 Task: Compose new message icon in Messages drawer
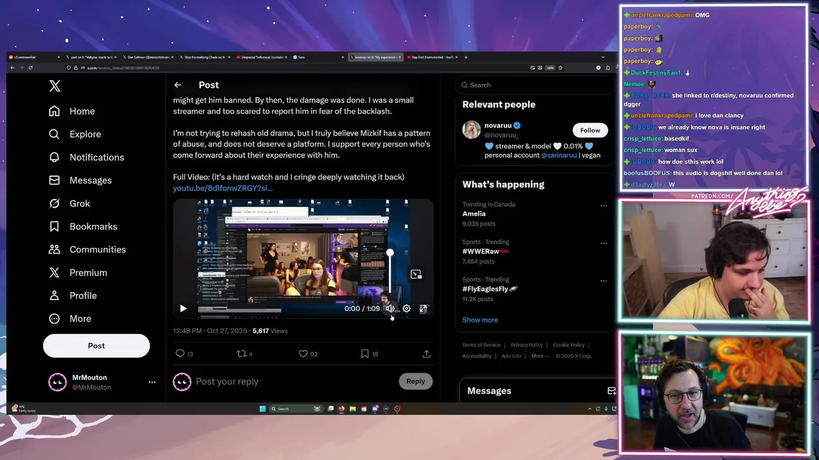click(x=611, y=390)
